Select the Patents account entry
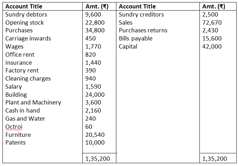 [x=16, y=142]
